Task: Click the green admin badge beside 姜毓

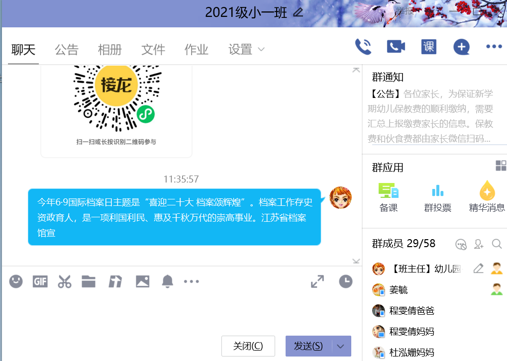Action: [497, 289]
